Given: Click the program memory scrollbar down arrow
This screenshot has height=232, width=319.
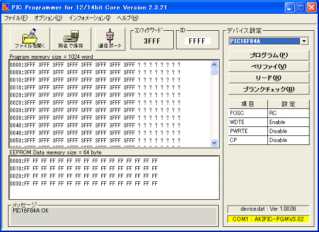Looking at the screenshot, I should coord(214,143).
